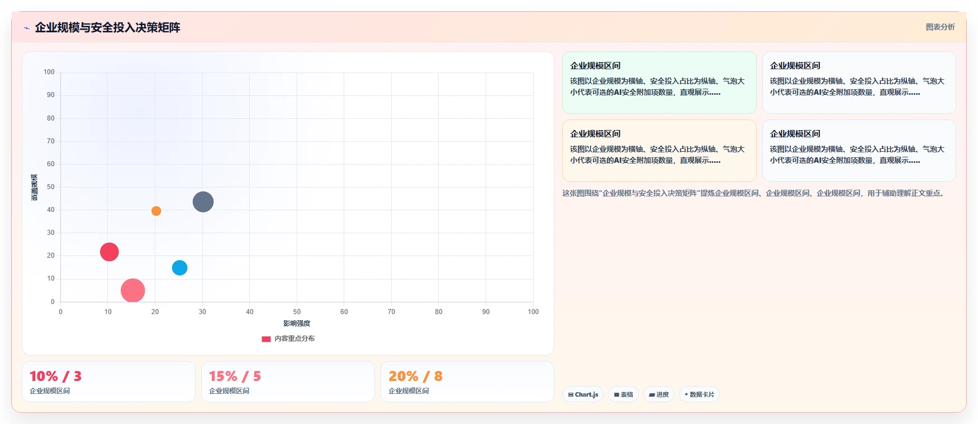This screenshot has width=978, height=424.
Task: Open the 10% / 3 stat card
Action: click(108, 382)
